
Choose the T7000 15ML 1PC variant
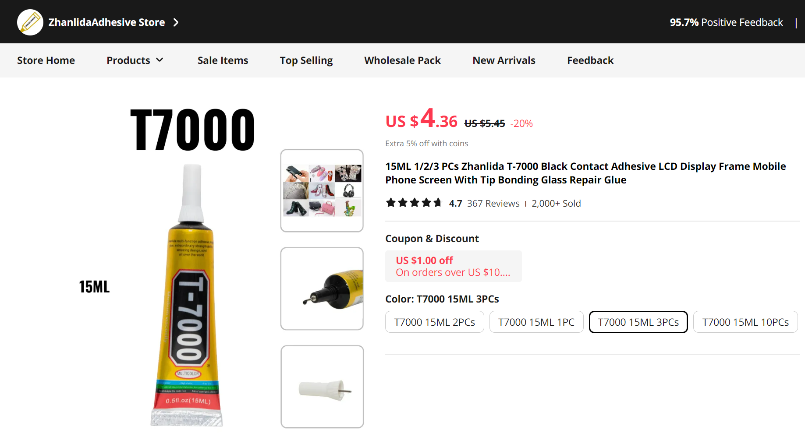(x=536, y=322)
